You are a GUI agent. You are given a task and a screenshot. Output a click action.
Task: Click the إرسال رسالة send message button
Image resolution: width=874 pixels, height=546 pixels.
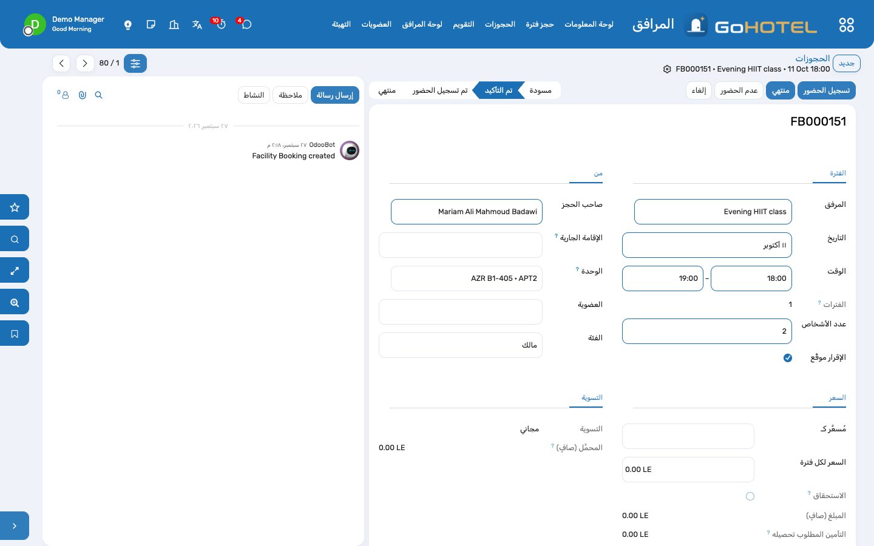pos(335,95)
